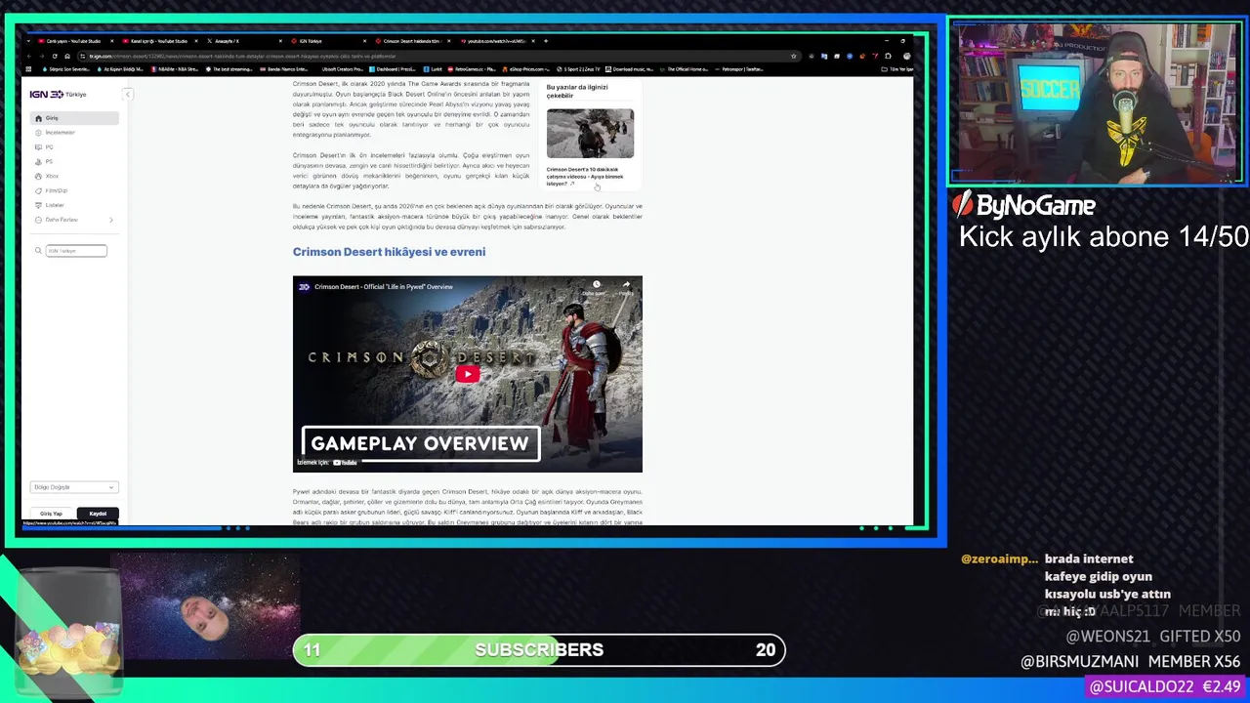Open the Bölge Değiştir region dropdown
This screenshot has width=1250, height=703.
(x=73, y=487)
